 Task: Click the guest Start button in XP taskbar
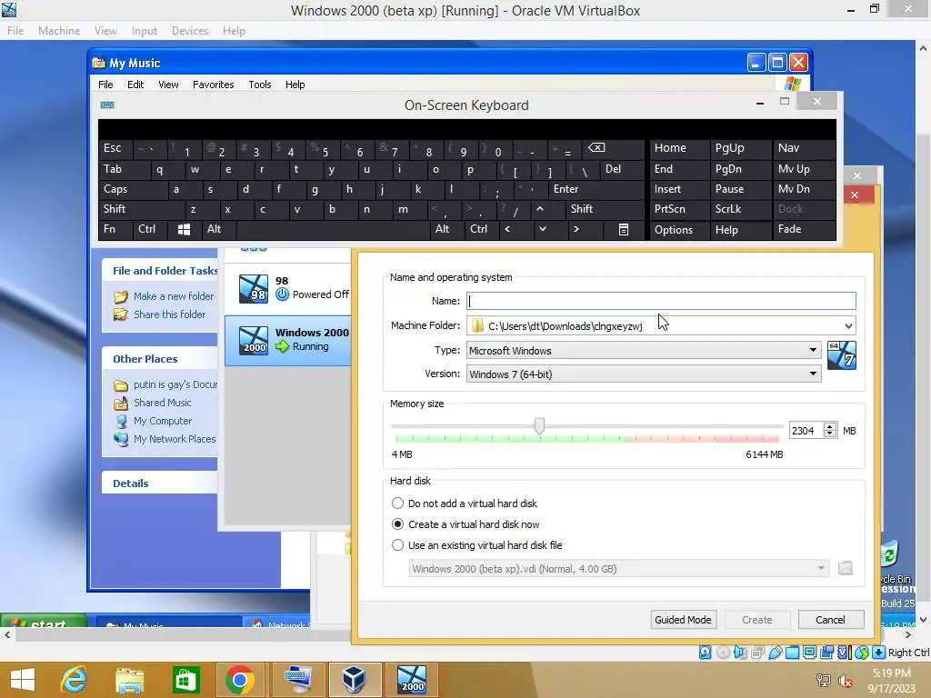[x=45, y=622]
